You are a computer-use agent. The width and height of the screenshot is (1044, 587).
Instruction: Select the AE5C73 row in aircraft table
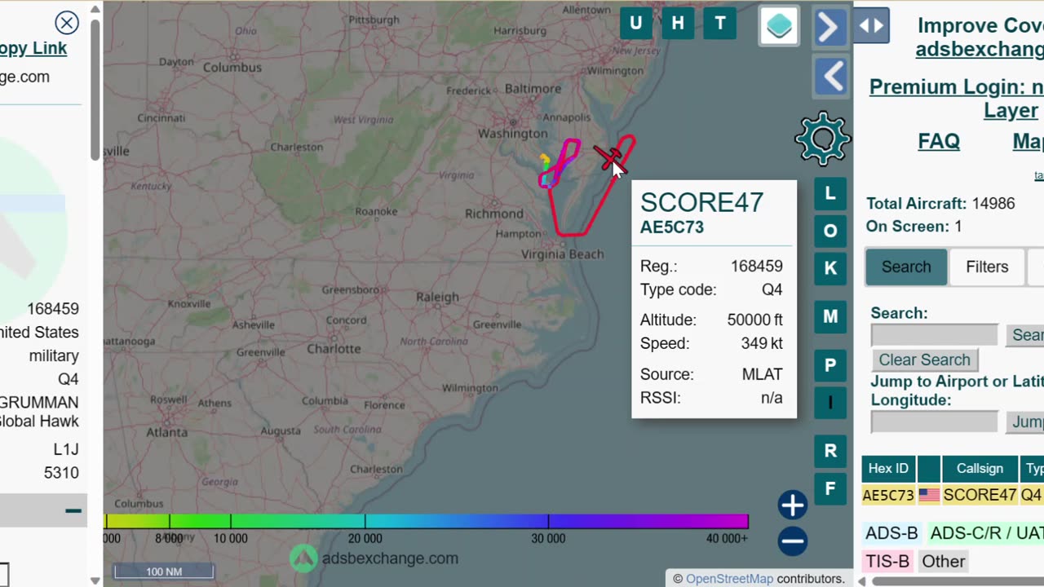pos(953,495)
